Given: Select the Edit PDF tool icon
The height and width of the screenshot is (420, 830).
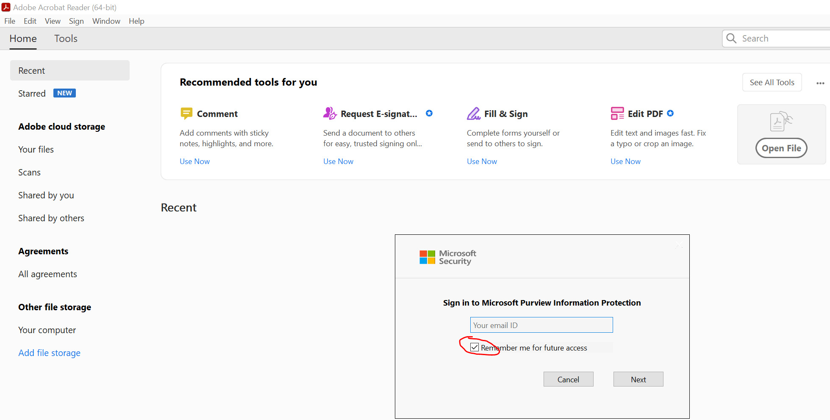Looking at the screenshot, I should point(617,113).
